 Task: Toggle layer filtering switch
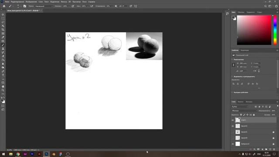[278, 106]
